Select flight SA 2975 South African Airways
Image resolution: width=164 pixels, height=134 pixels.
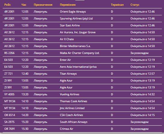82,122
